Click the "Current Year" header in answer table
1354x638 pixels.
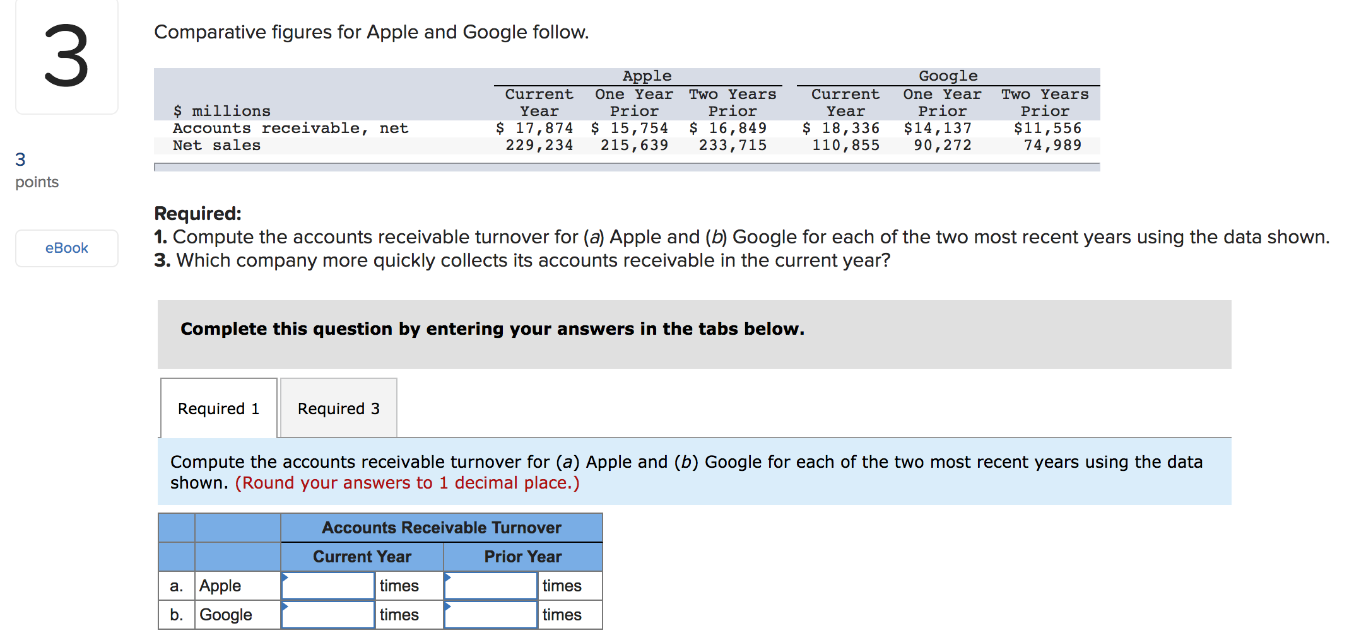tap(362, 557)
